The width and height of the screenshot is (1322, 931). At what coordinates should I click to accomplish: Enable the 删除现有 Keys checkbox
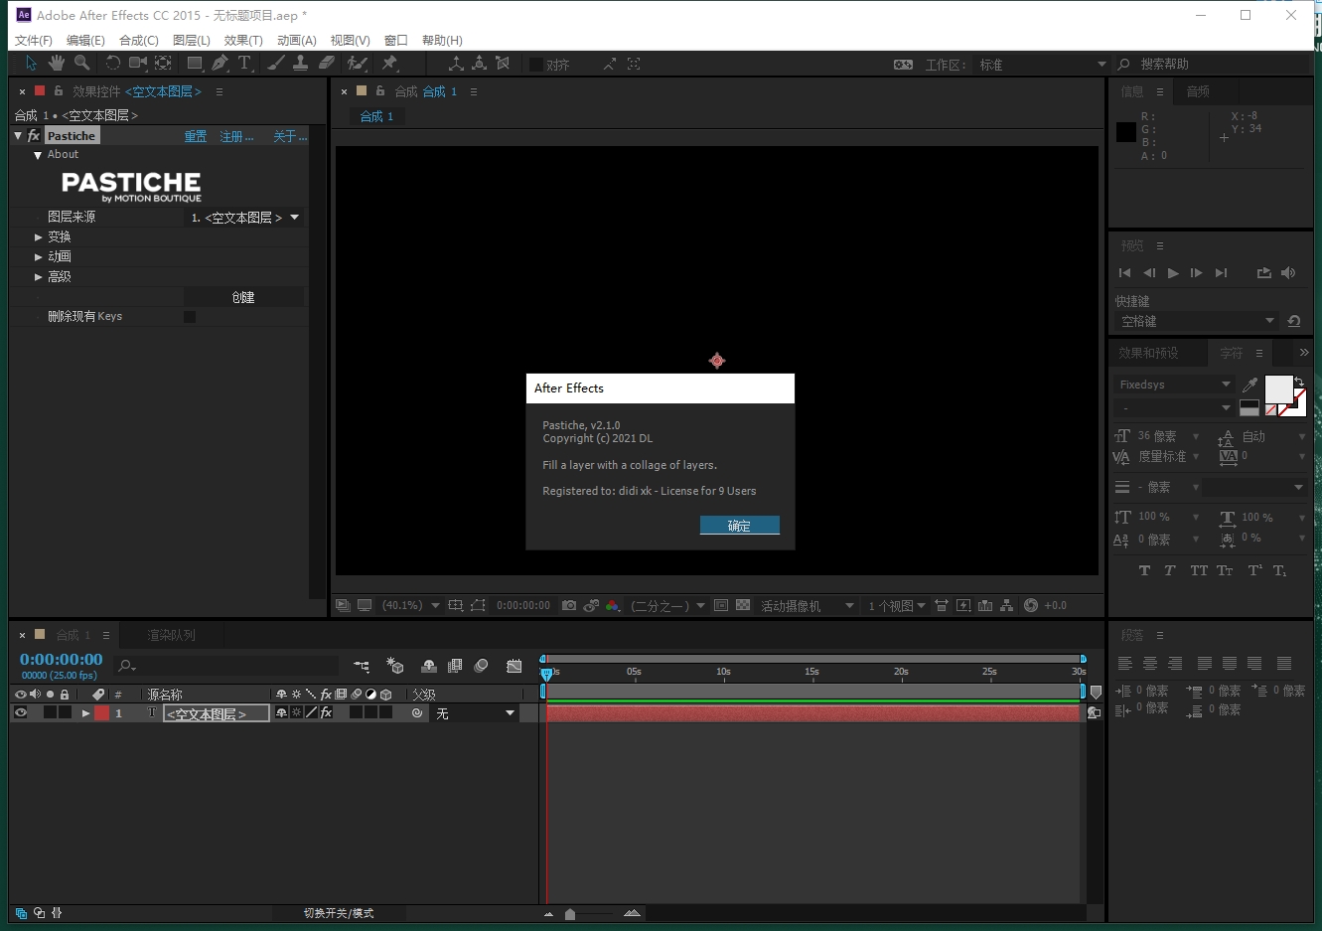click(190, 317)
